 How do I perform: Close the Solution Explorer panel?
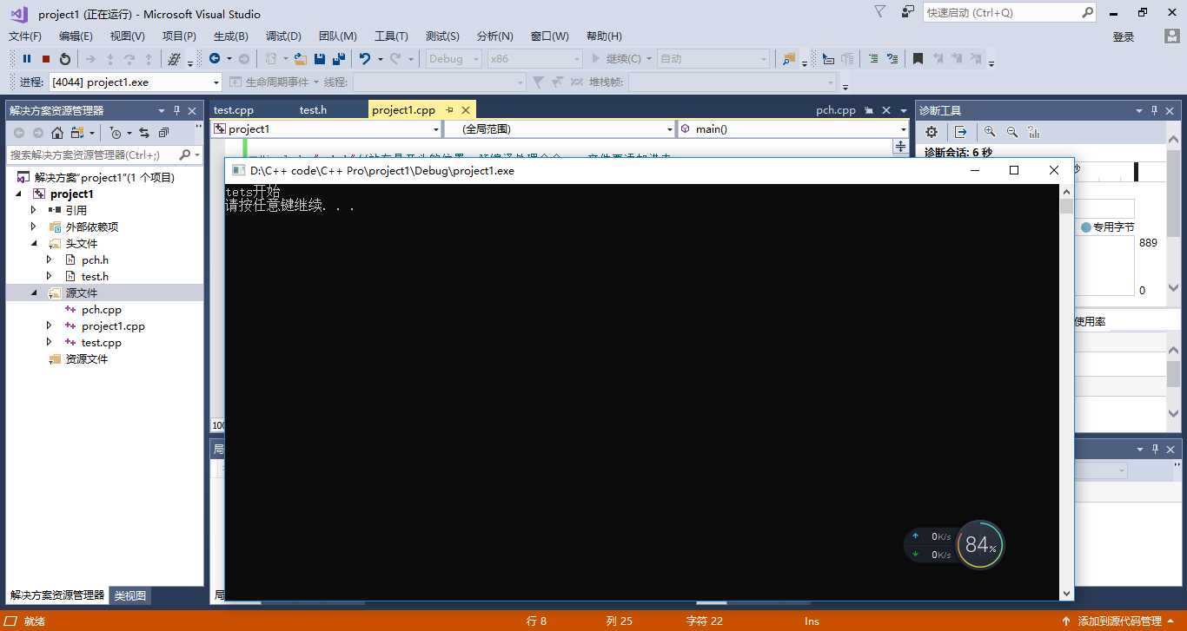point(193,110)
